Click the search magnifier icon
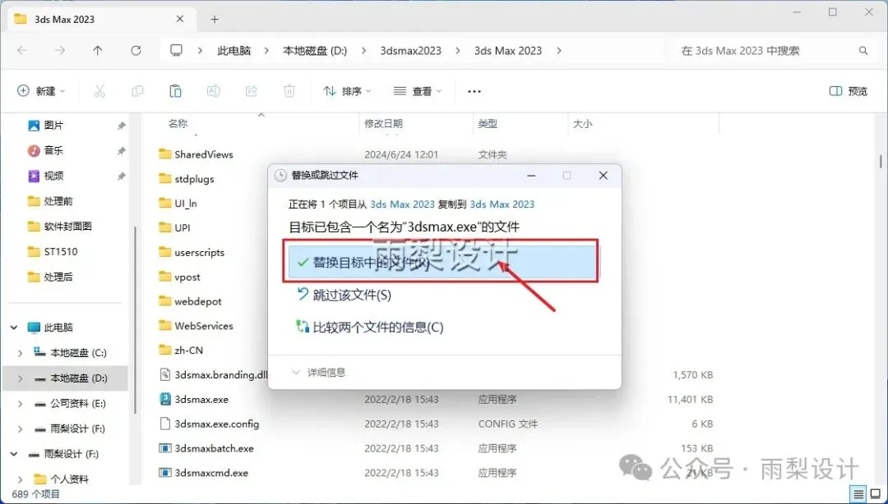888x504 pixels. pyautogui.click(x=863, y=51)
